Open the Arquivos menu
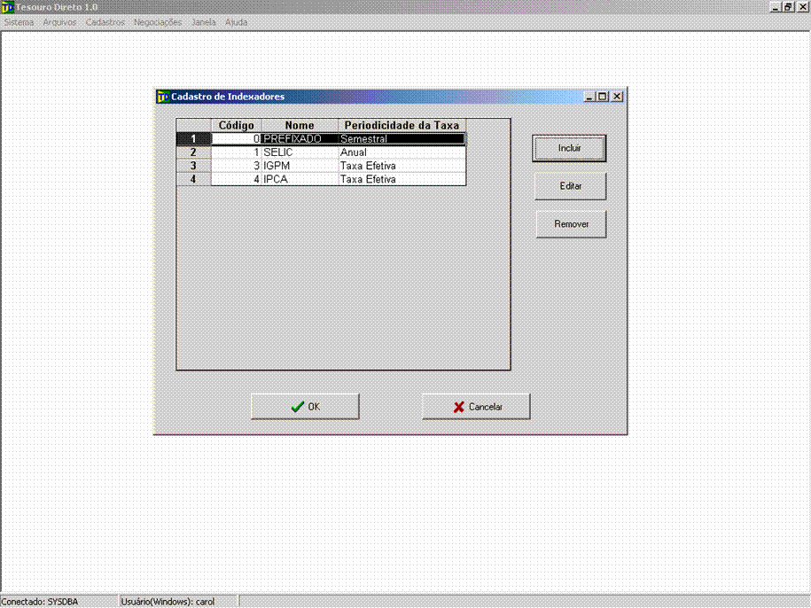 tap(59, 22)
